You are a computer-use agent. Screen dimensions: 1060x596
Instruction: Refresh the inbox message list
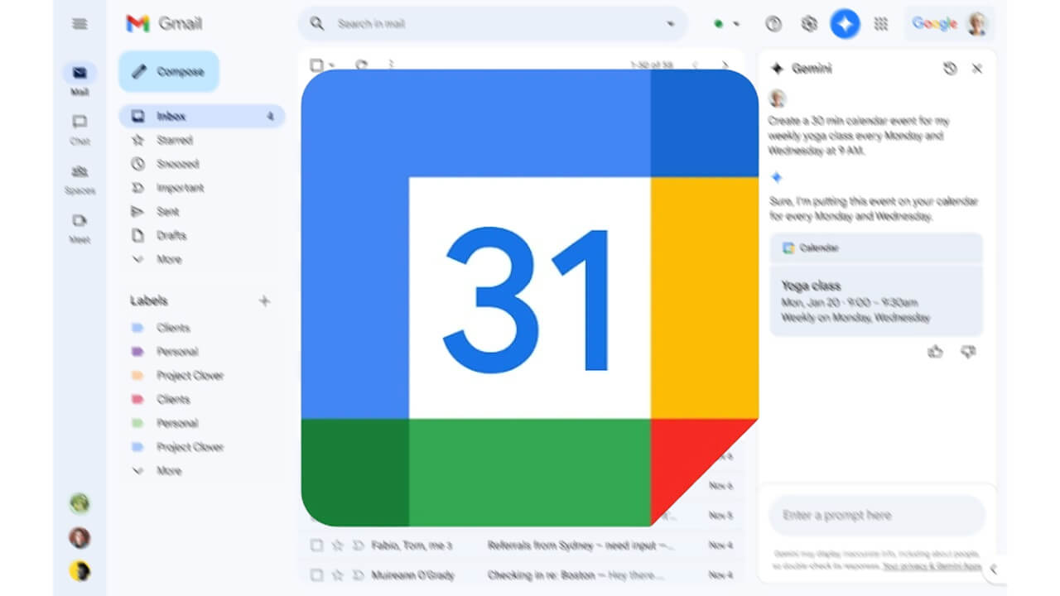363,64
